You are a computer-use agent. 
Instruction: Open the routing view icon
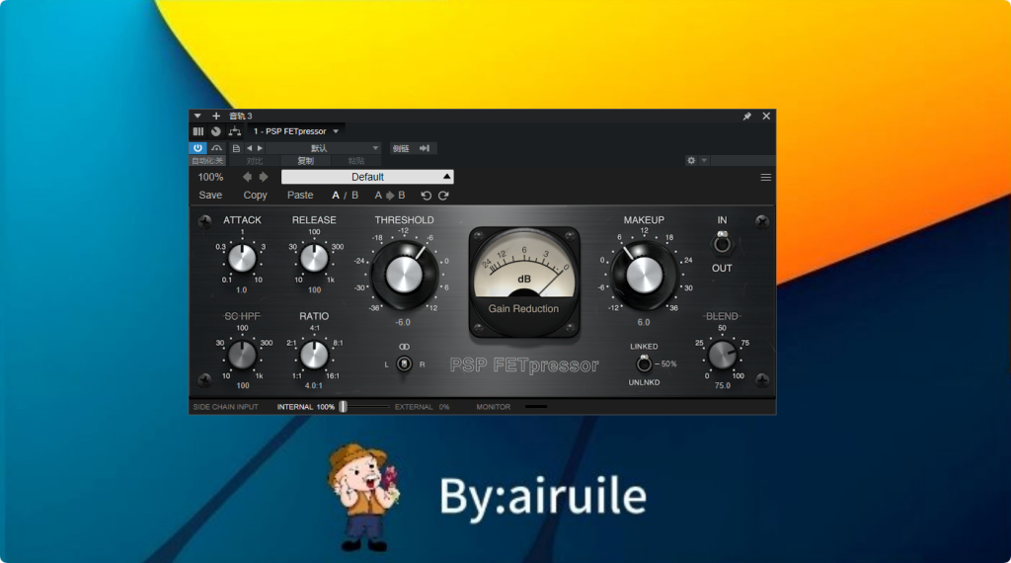point(235,131)
